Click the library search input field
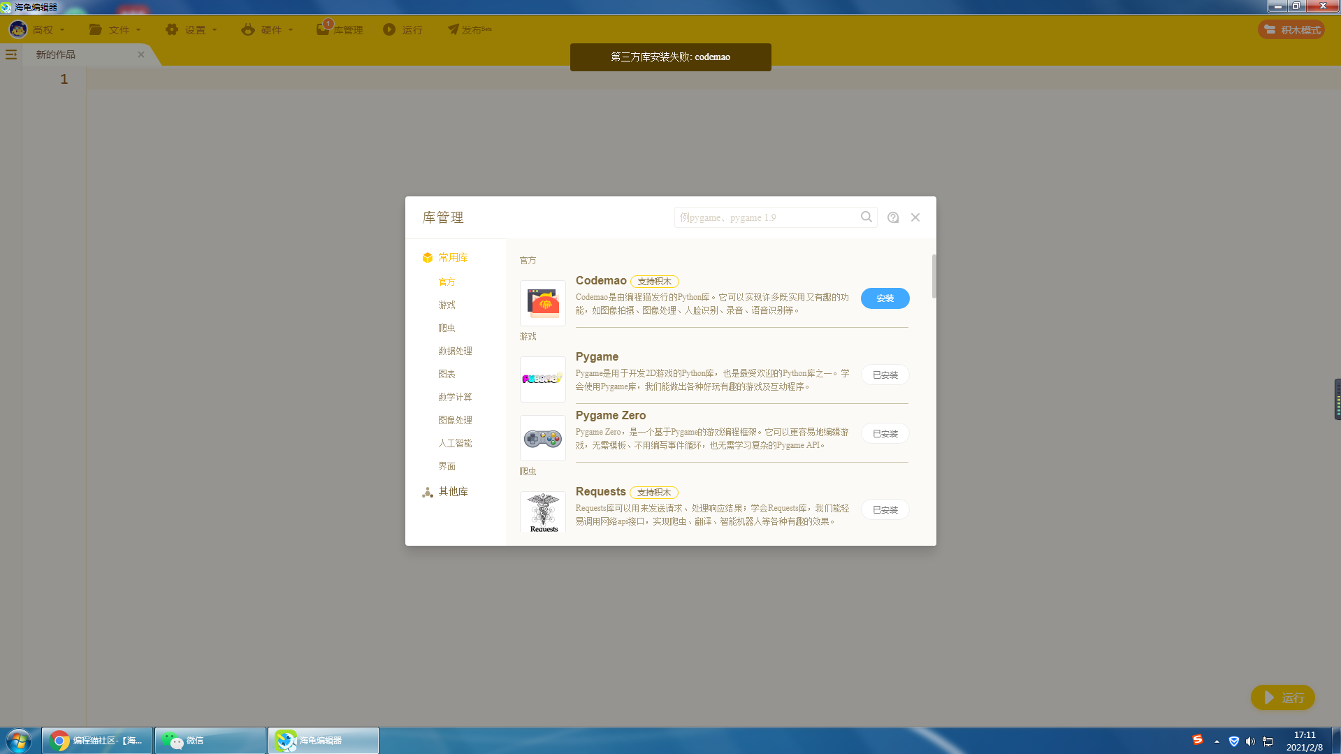The image size is (1341, 754). (x=767, y=217)
